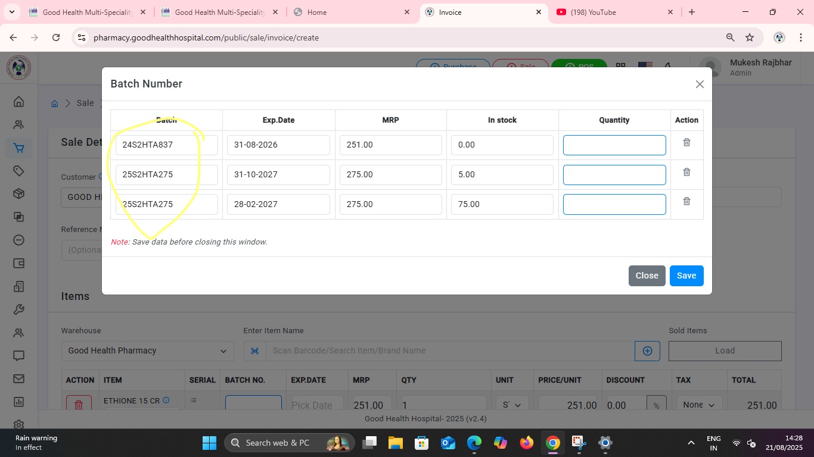Open Windows Start menu
The image size is (814, 457).
click(209, 443)
